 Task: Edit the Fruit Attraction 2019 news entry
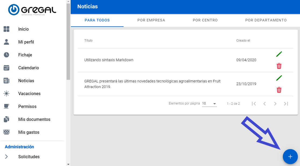(279, 78)
